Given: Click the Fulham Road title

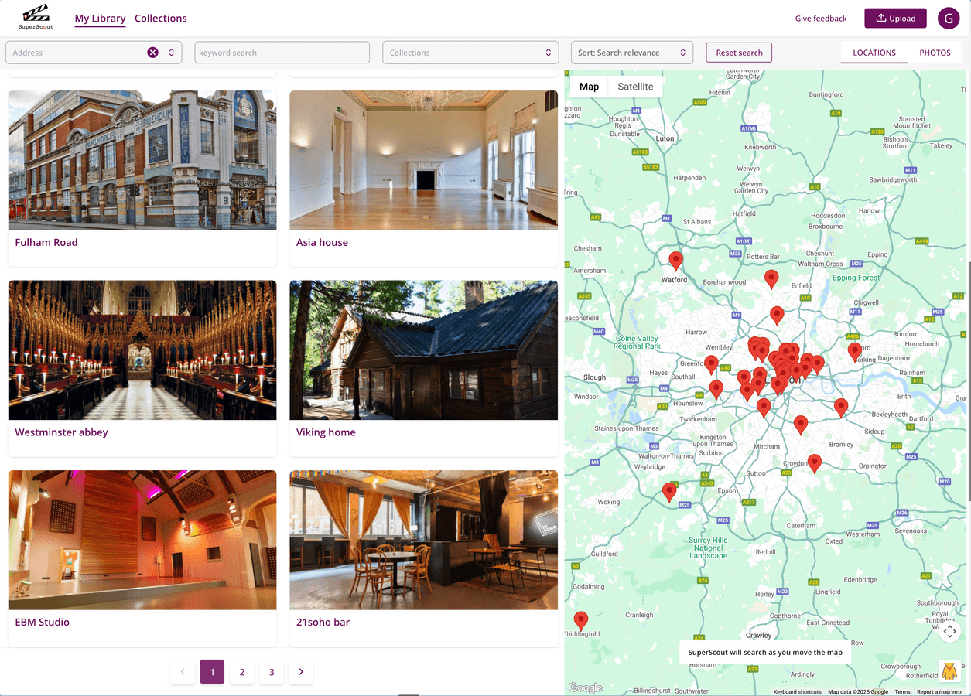Looking at the screenshot, I should click(x=46, y=242).
